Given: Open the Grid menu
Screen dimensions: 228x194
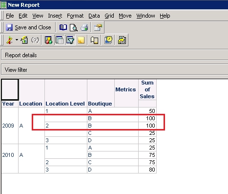Looking at the screenshot, I should (x=109, y=16).
